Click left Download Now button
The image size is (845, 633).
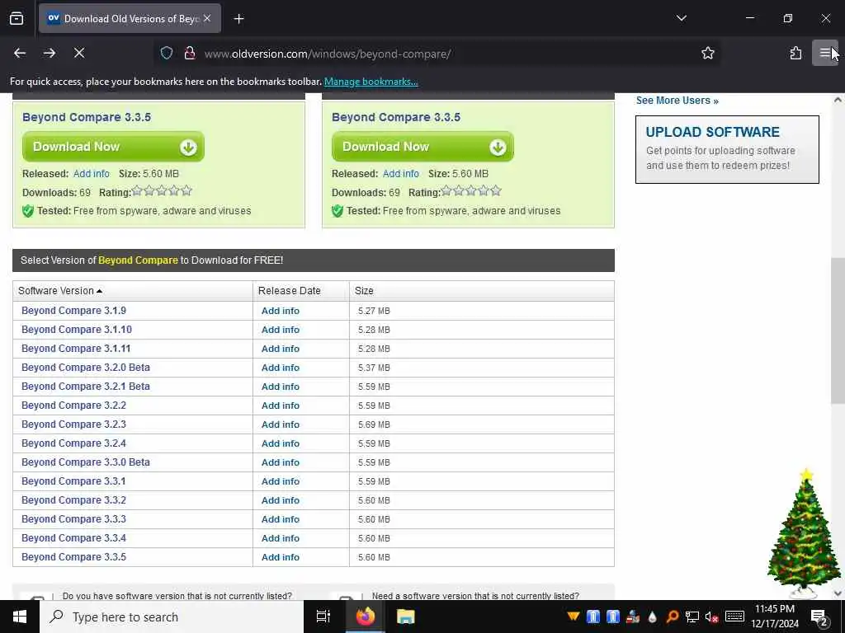point(113,147)
